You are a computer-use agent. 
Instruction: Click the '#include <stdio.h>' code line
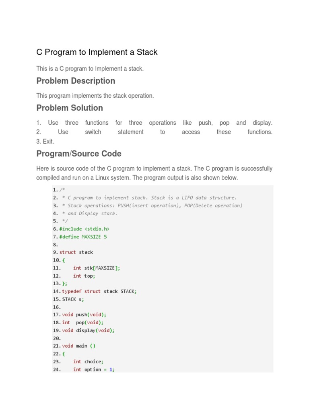pyautogui.click(x=84, y=229)
